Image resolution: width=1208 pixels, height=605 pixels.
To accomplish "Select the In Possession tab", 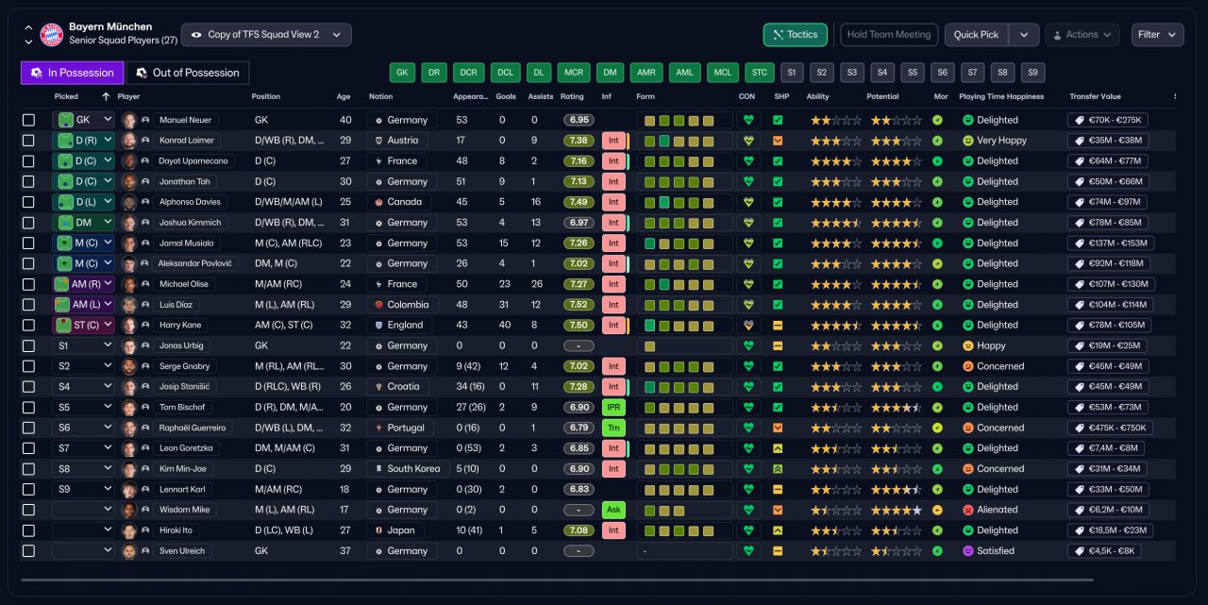I will [72, 73].
